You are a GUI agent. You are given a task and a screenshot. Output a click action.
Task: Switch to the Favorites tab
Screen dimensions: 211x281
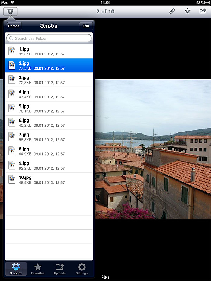(38, 269)
